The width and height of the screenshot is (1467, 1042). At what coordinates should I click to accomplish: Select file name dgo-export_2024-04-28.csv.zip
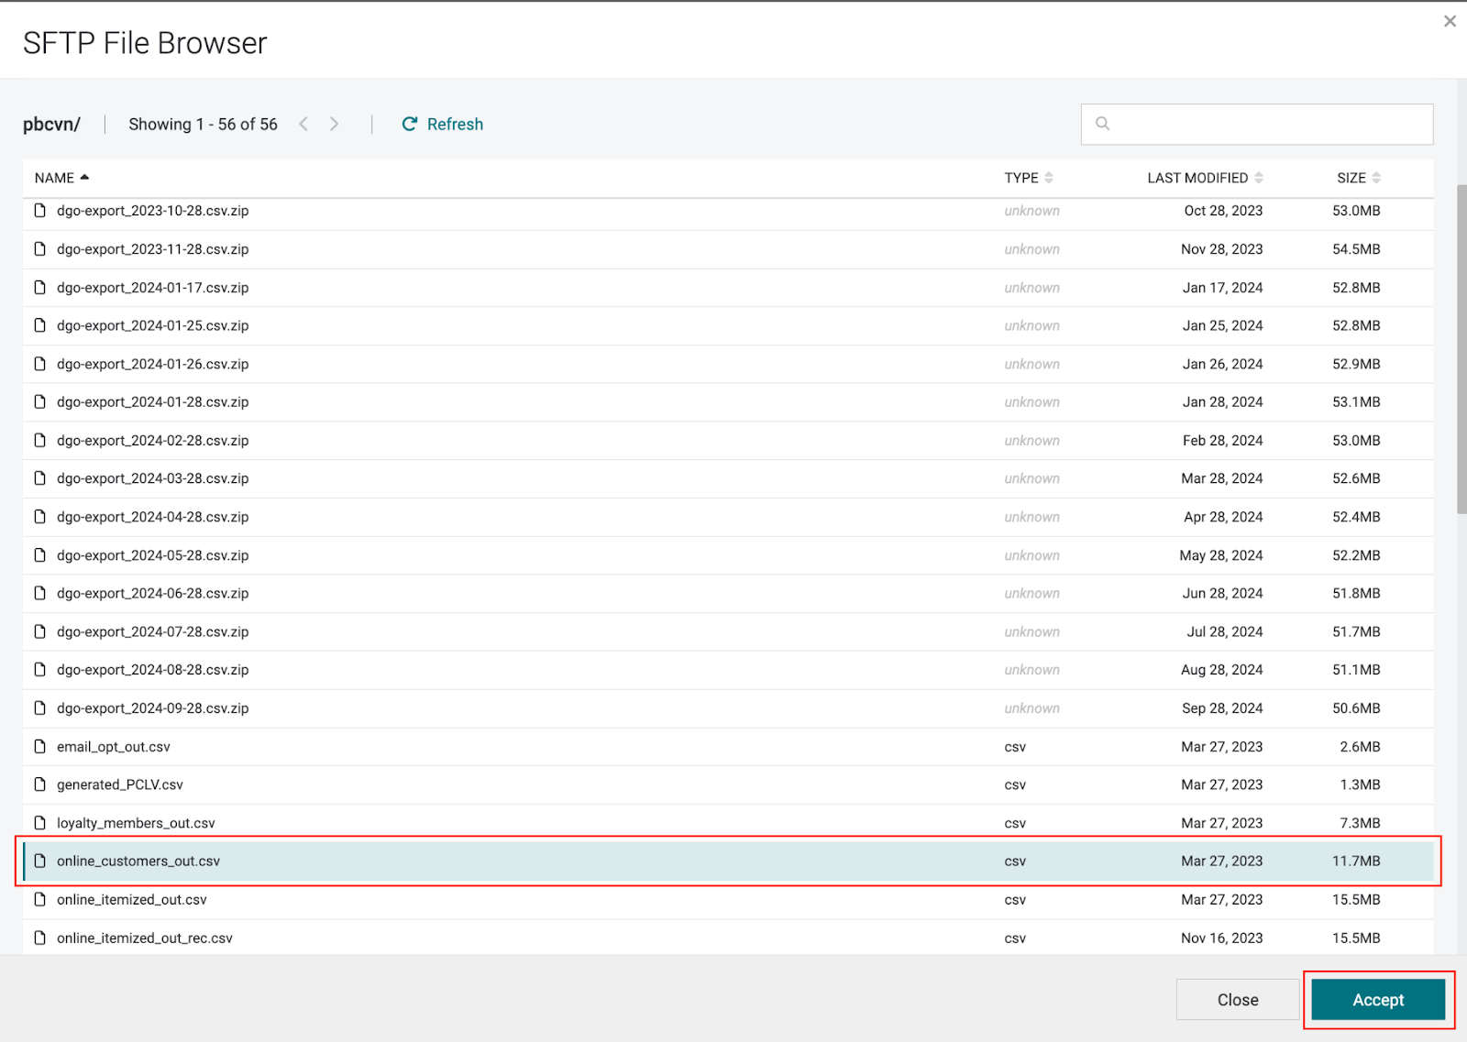tap(153, 517)
